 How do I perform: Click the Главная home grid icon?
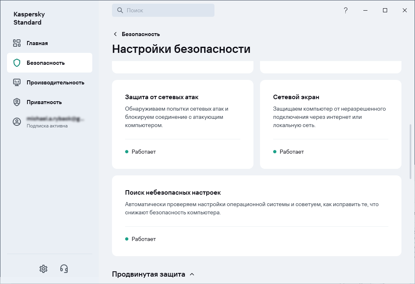pos(17,43)
